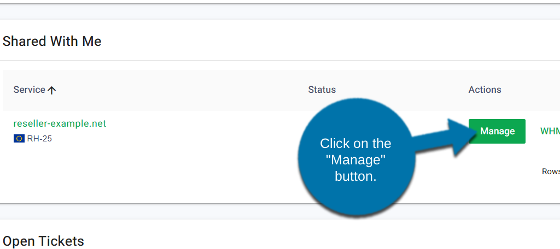Click the green Manage button

point(497,131)
